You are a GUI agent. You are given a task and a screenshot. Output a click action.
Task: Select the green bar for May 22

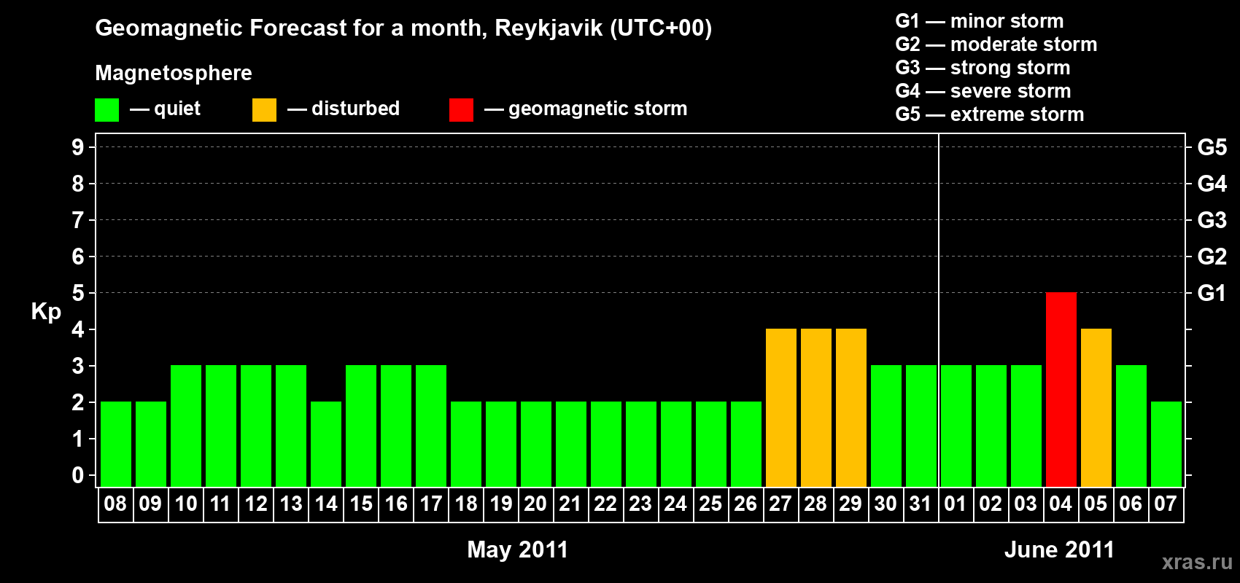606,444
